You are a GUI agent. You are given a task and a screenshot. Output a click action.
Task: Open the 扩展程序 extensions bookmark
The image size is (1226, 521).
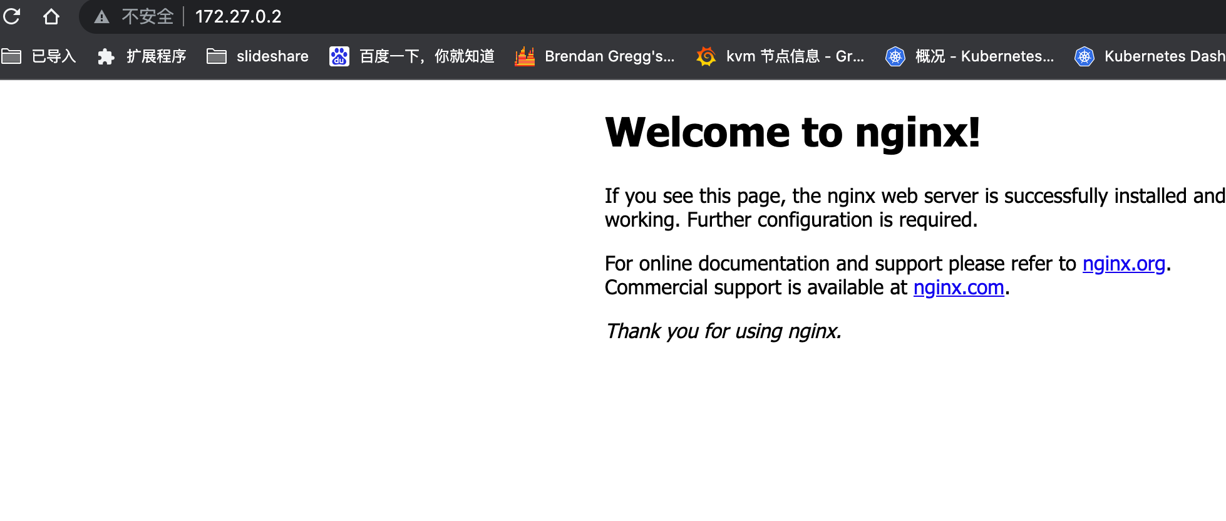coord(142,56)
